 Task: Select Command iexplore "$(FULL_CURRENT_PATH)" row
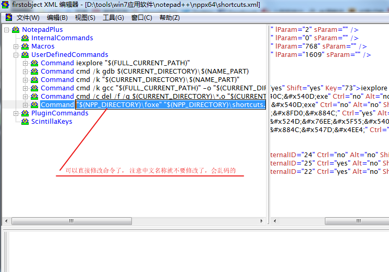click(115, 63)
